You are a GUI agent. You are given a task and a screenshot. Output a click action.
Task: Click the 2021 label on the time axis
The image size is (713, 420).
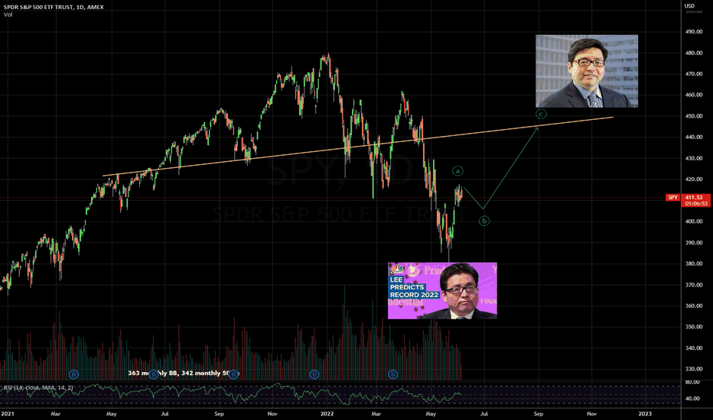coord(8,414)
